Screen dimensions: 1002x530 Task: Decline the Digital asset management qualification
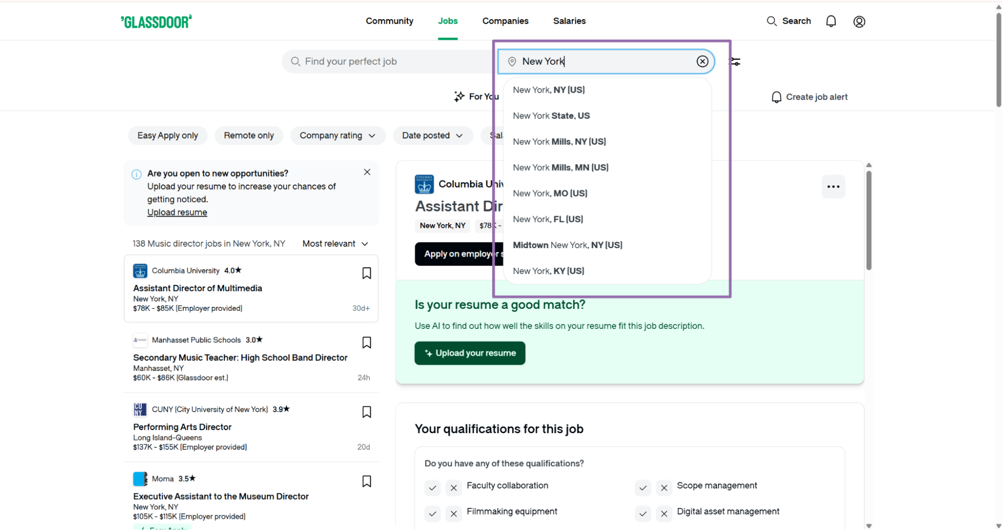tap(664, 513)
